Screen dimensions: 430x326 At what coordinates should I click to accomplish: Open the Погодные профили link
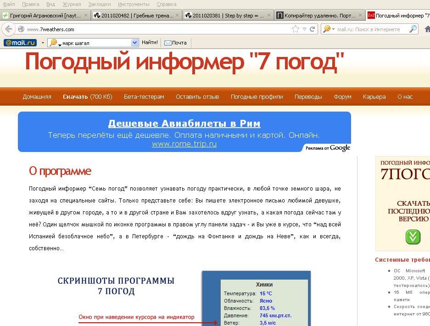(257, 96)
